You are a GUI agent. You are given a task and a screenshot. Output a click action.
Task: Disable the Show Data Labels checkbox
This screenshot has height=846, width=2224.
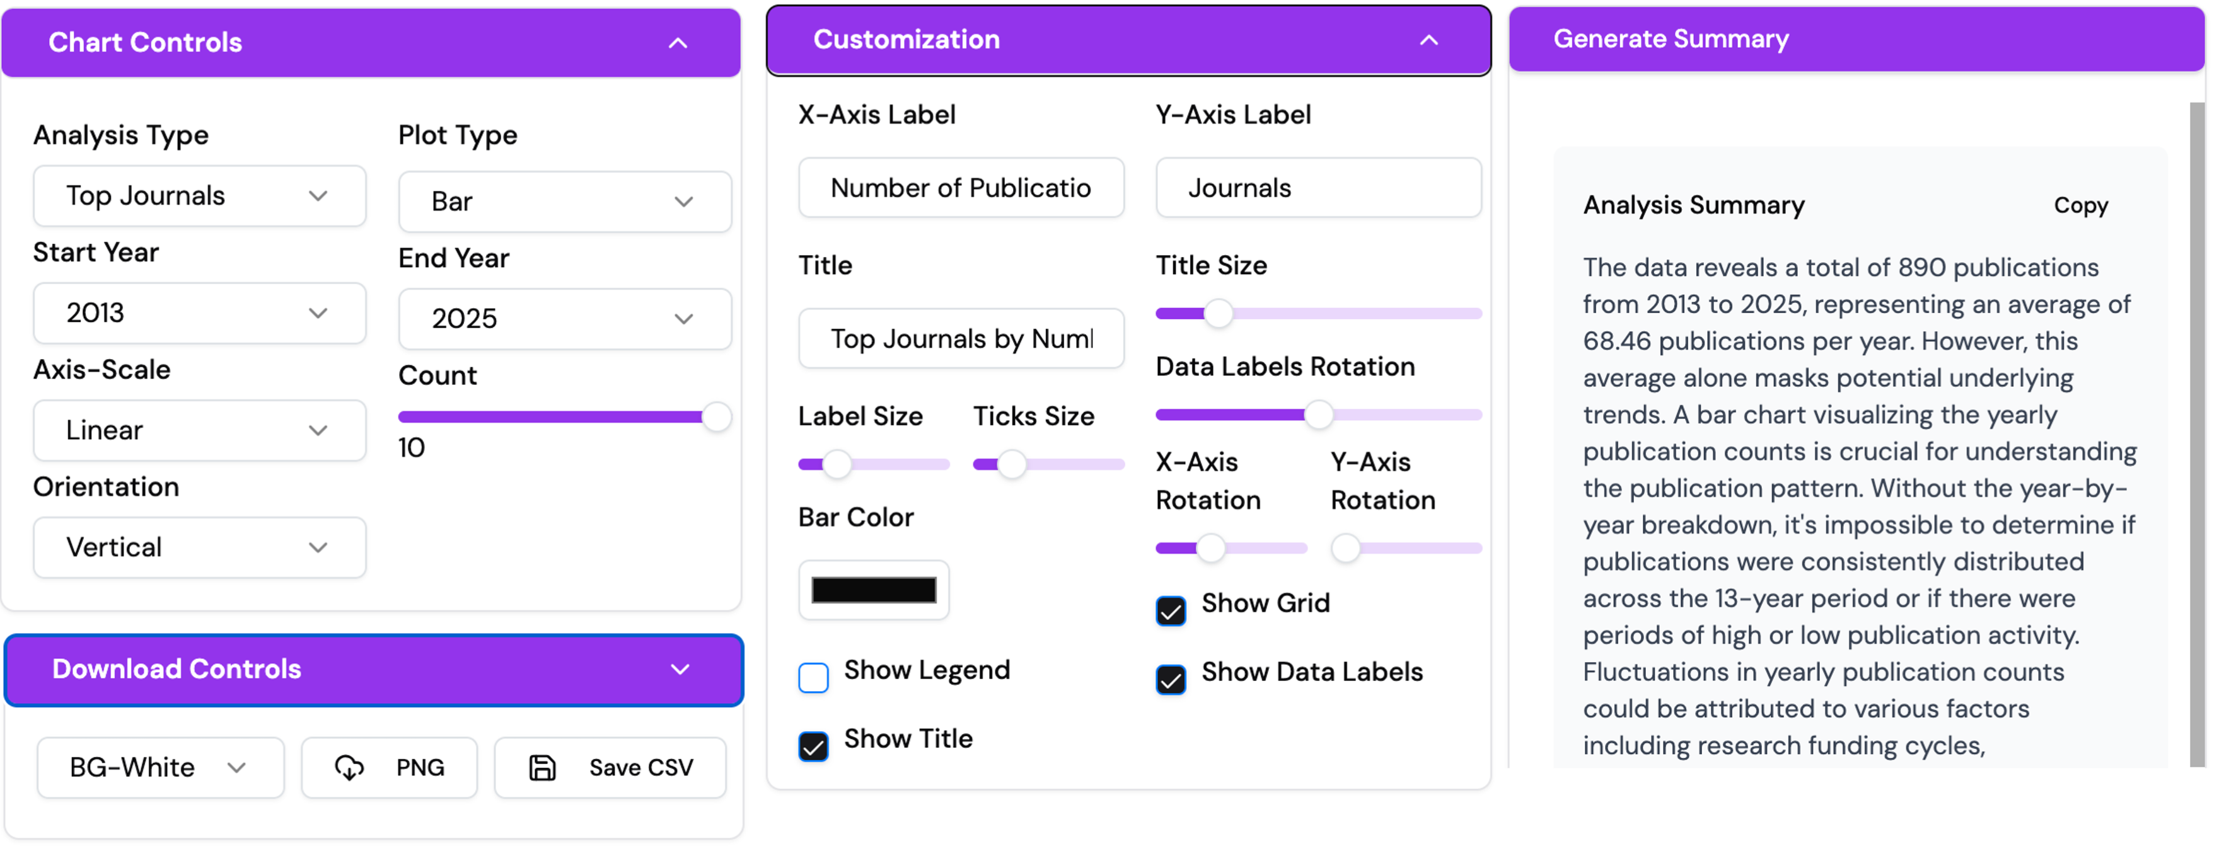coord(1171,680)
